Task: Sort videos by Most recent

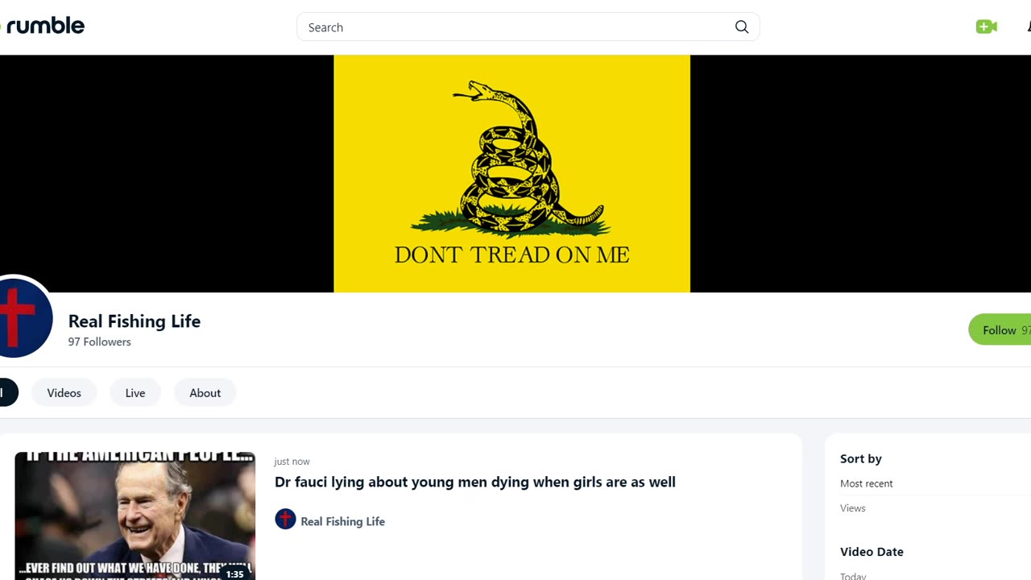Action: pos(867,483)
